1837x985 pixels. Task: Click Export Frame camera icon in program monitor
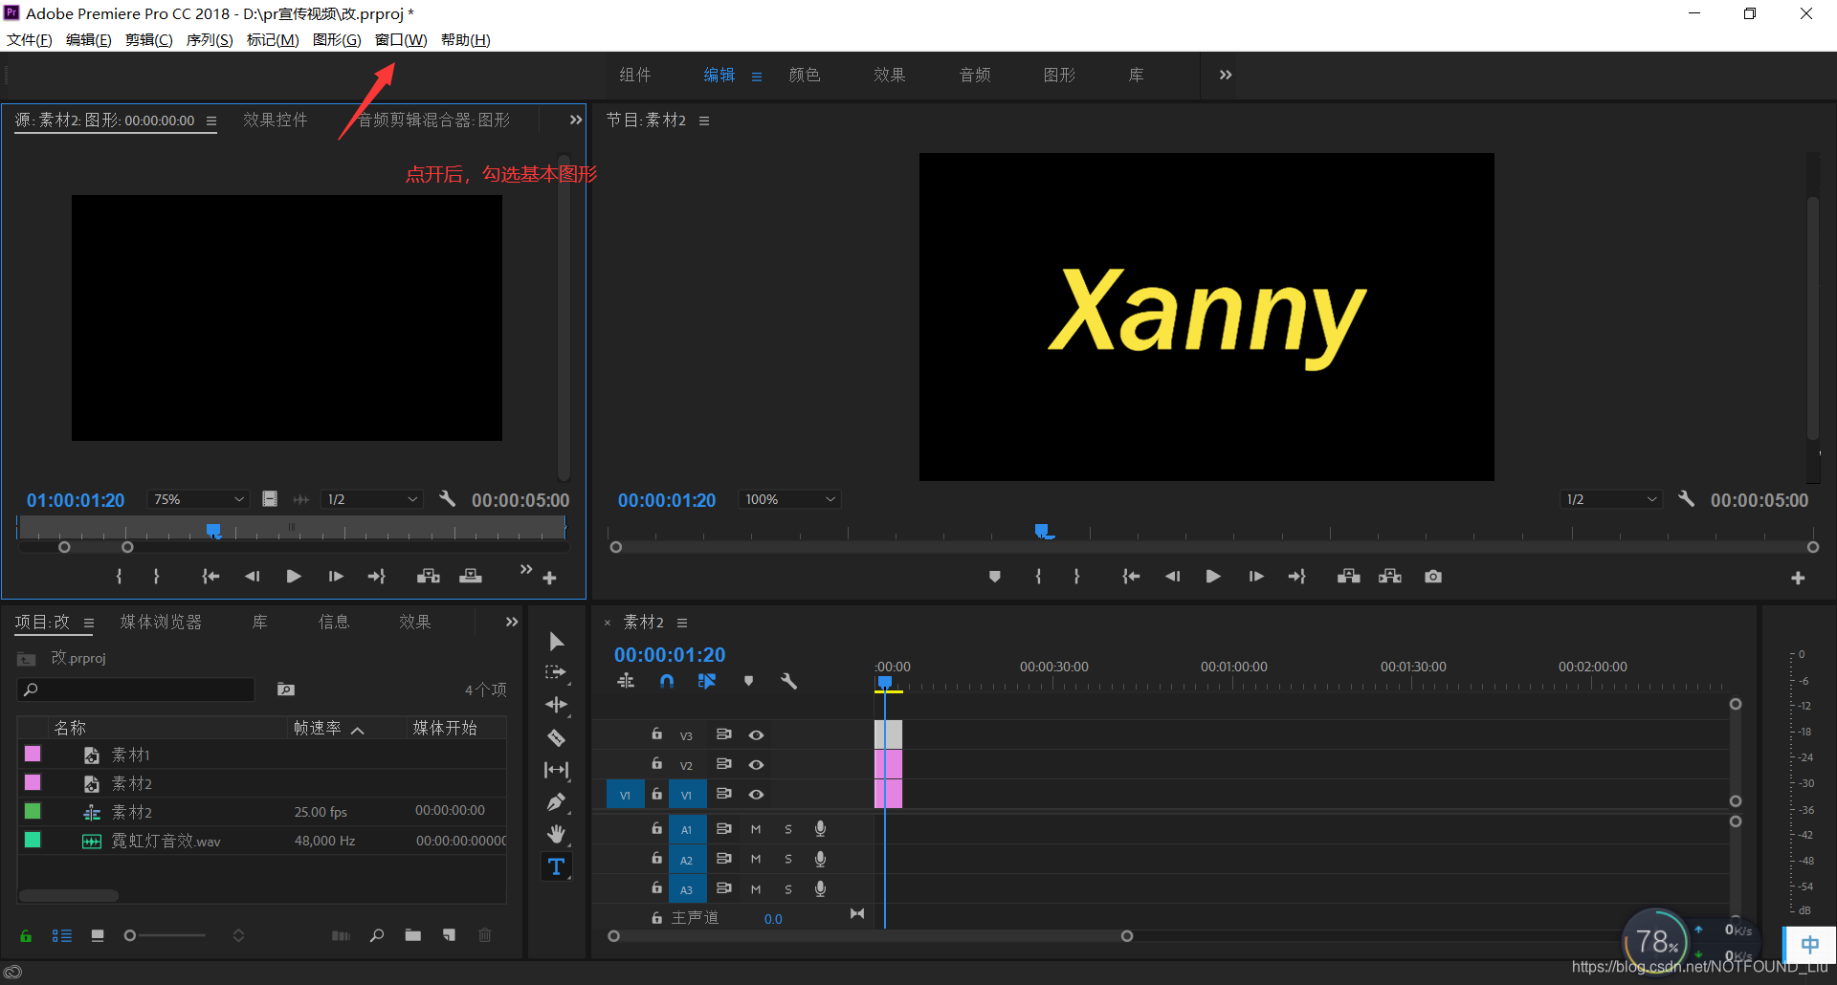1432,577
